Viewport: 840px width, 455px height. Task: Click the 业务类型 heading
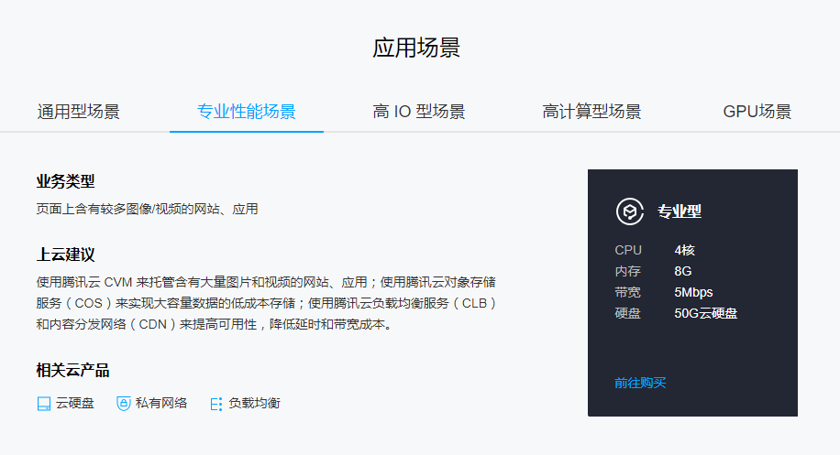65,181
